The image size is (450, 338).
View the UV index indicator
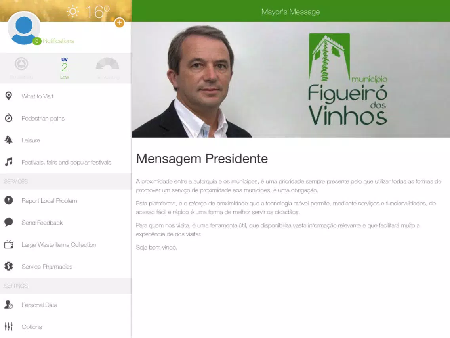click(x=65, y=68)
